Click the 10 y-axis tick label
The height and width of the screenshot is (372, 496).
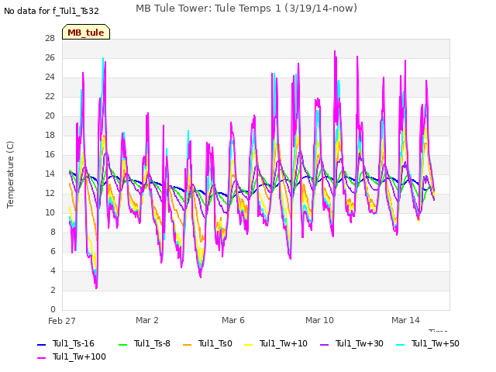click(50, 213)
